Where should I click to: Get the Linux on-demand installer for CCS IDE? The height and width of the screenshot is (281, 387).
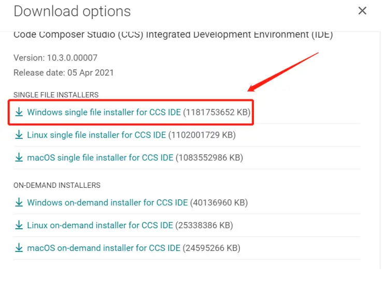(100, 225)
